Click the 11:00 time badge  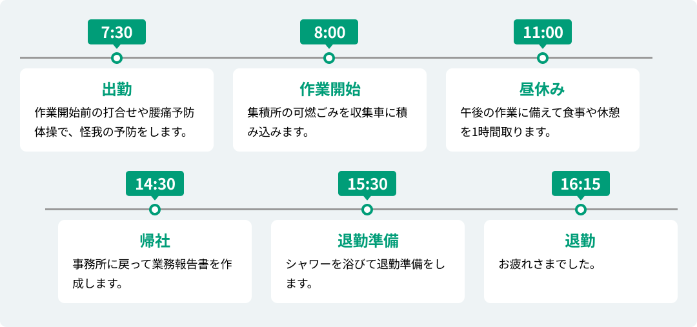click(x=543, y=32)
